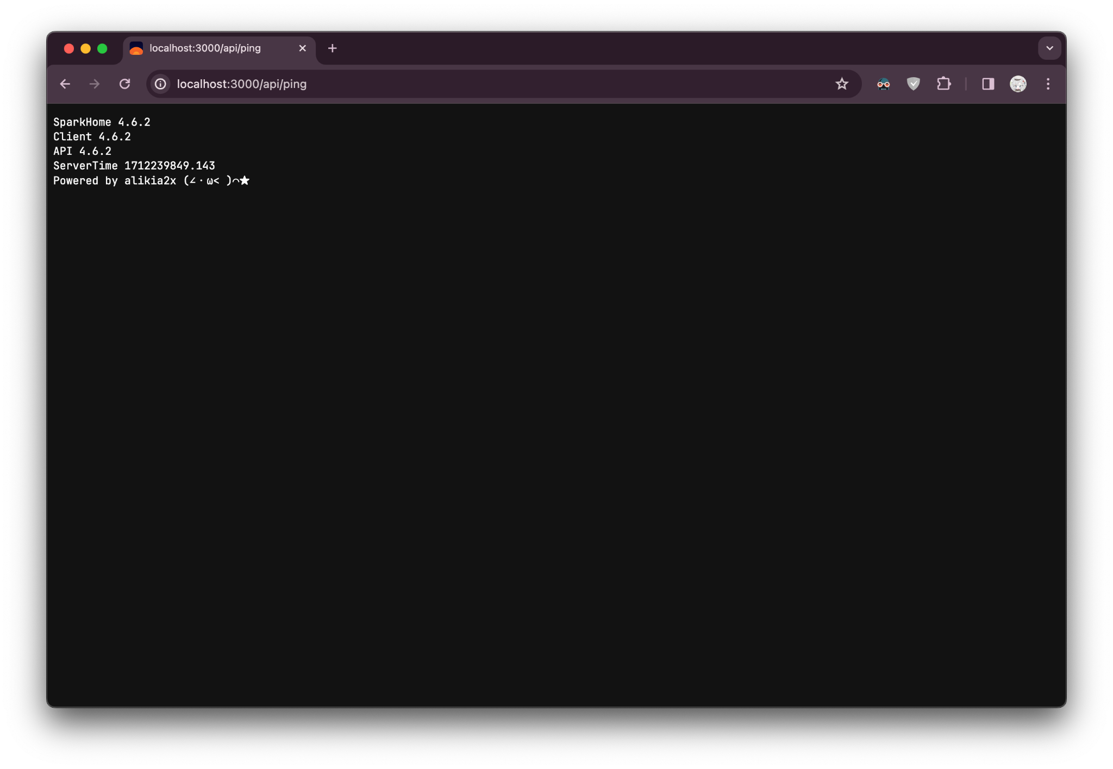View site information icon in address bar
Viewport: 1113px width, 769px height.
pos(160,84)
